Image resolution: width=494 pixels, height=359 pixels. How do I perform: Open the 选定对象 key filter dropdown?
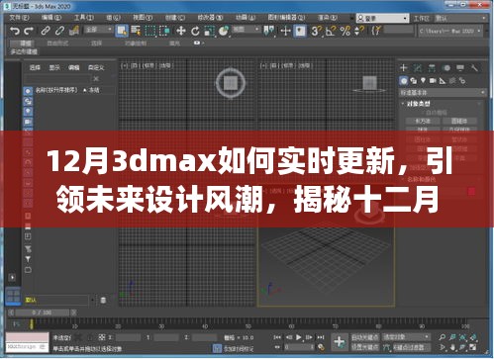(406, 337)
